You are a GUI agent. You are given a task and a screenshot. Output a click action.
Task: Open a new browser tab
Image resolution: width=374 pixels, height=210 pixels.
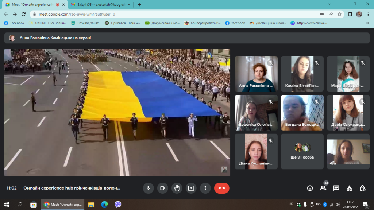pyautogui.click(x=139, y=4)
